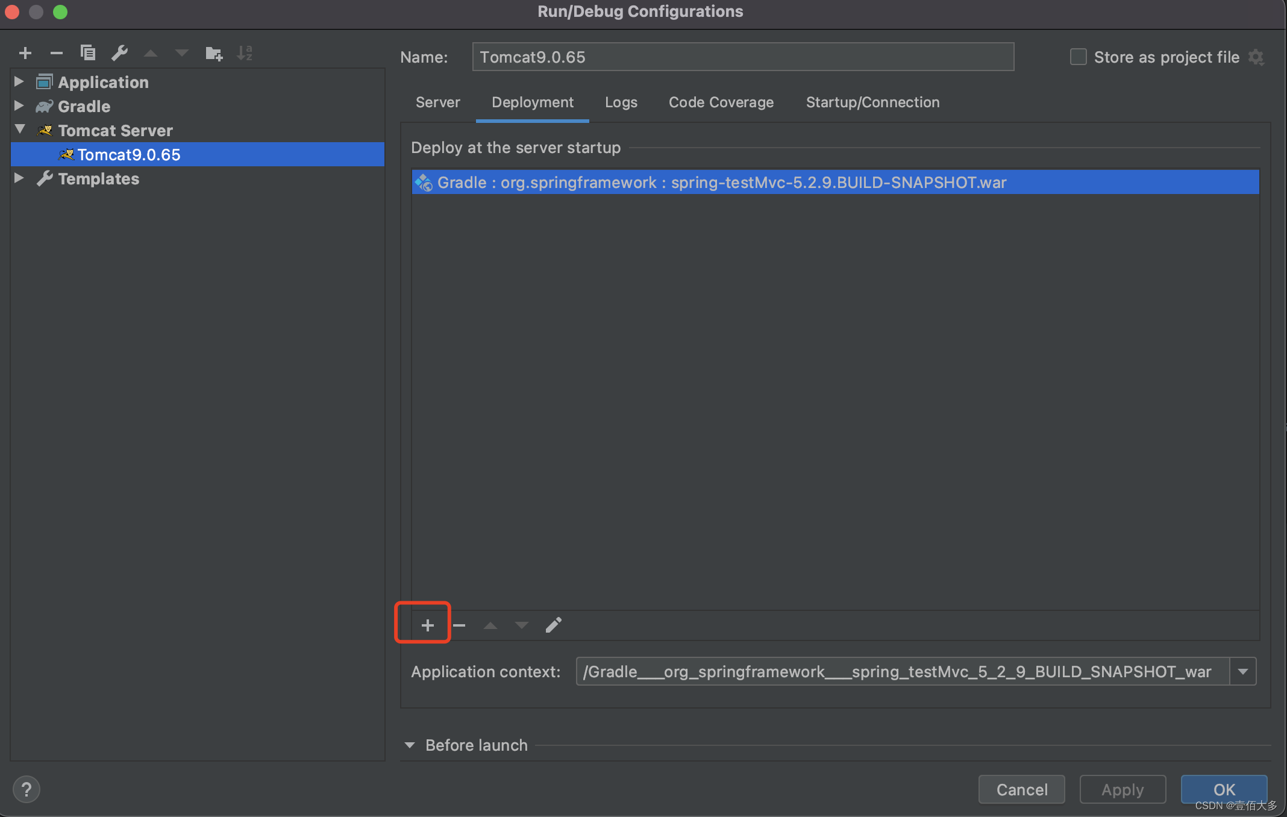
Task: Remove selected configuration with minus icon
Action: pos(57,54)
